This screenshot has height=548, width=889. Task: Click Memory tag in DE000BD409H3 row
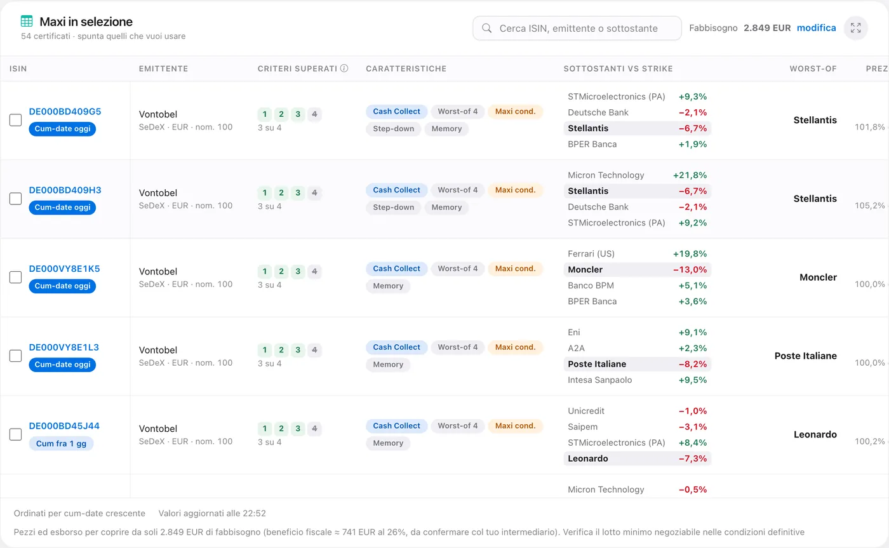[x=446, y=208]
